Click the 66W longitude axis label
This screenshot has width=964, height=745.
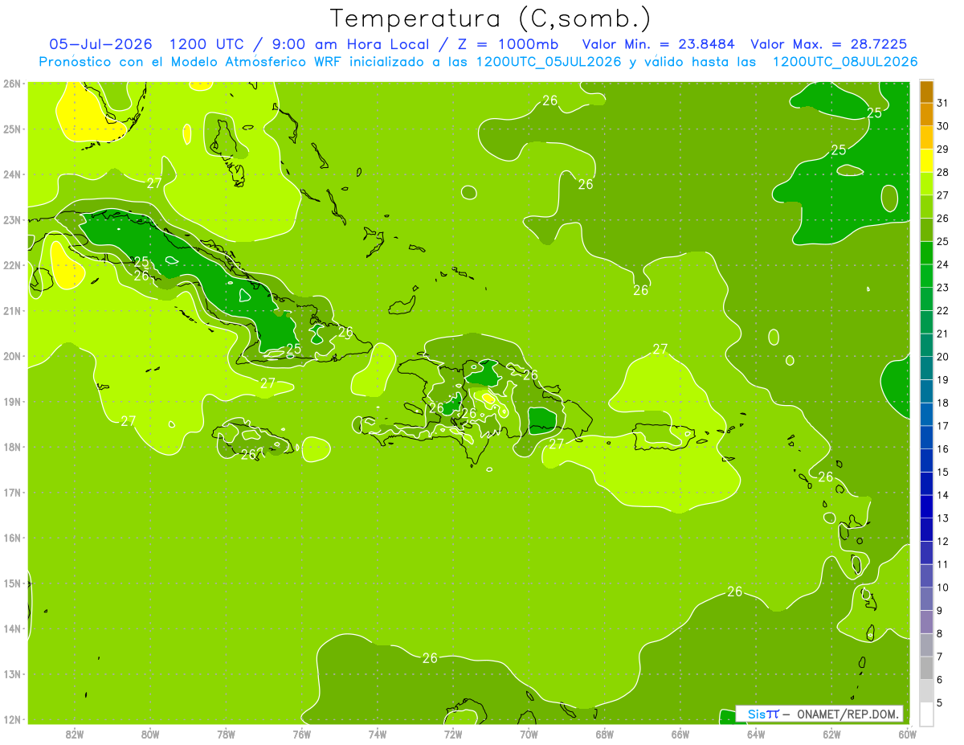(x=680, y=734)
